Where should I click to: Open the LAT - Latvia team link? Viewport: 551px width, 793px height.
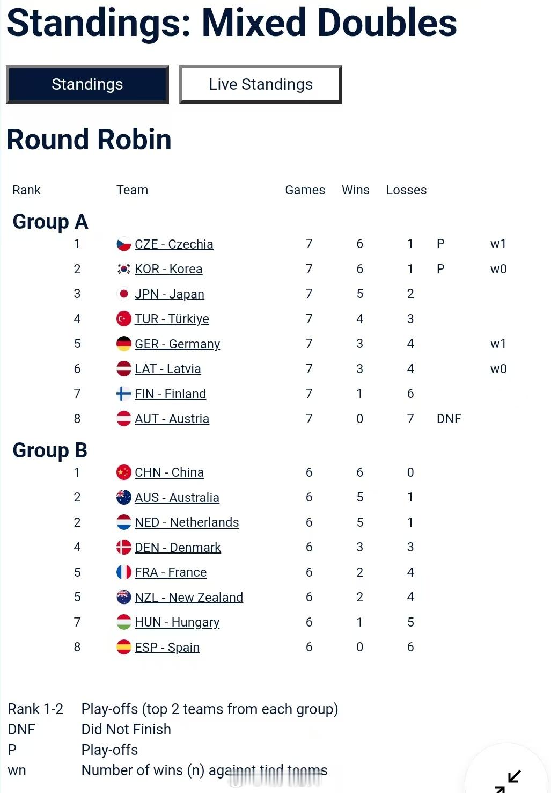pos(167,369)
